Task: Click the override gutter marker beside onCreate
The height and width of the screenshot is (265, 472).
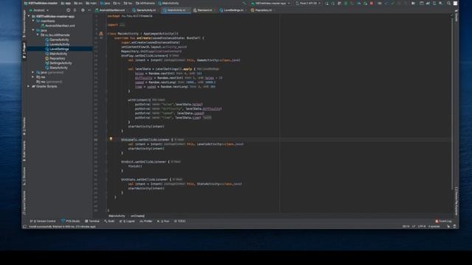Action: [101, 38]
